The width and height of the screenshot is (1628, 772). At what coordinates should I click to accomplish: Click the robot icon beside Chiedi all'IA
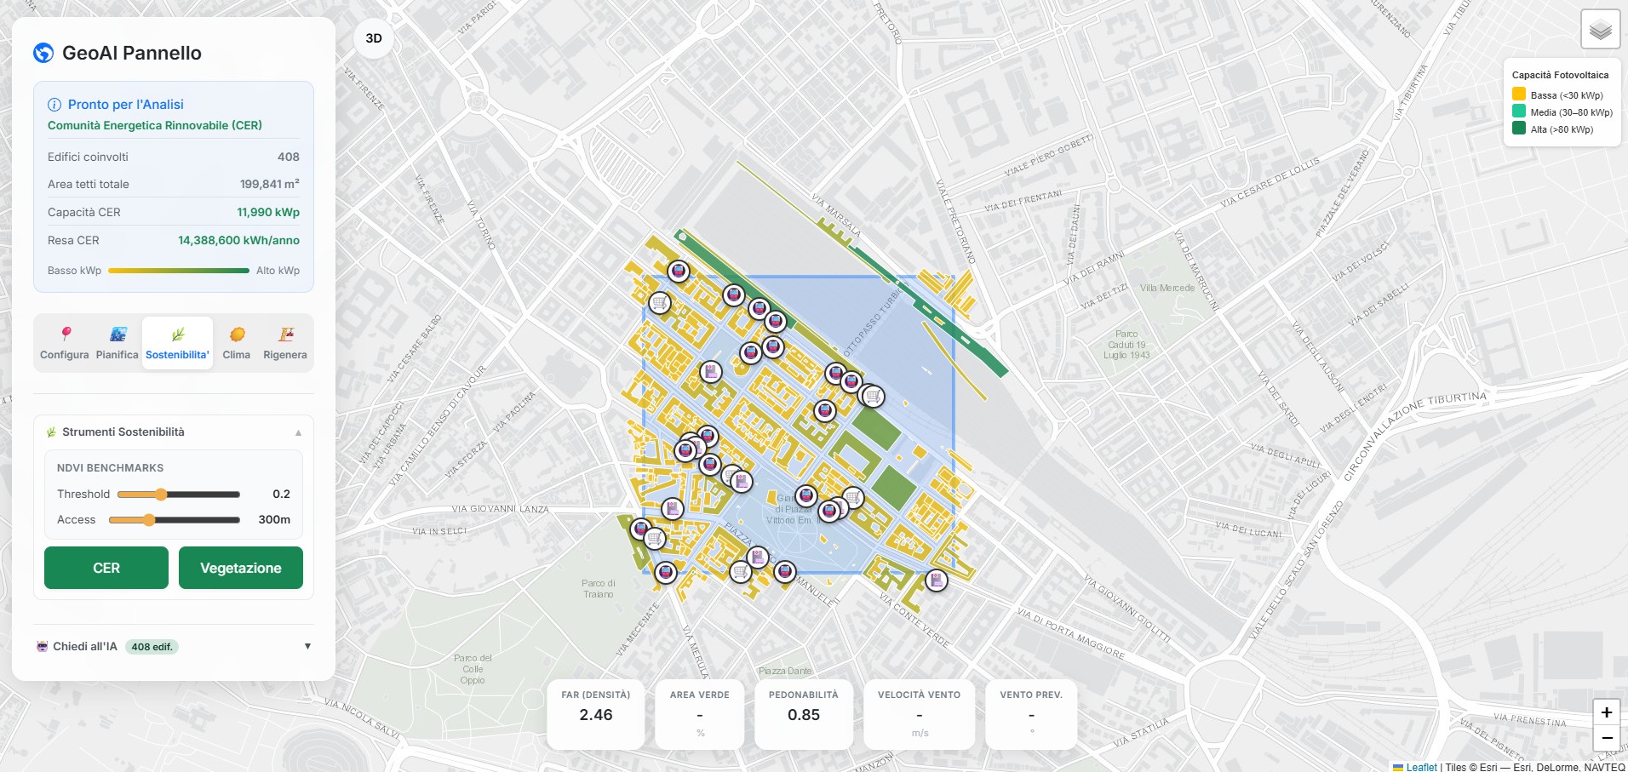43,647
